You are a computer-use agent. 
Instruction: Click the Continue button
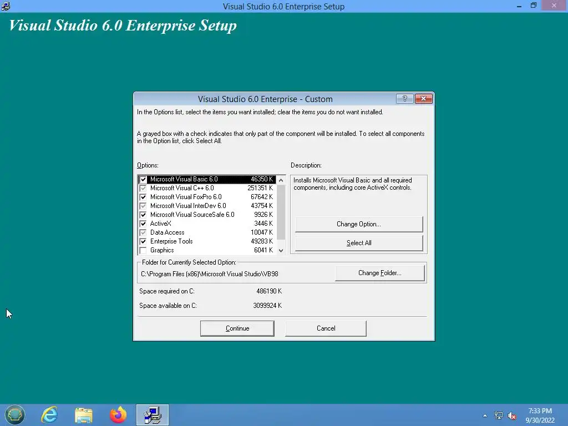point(237,328)
